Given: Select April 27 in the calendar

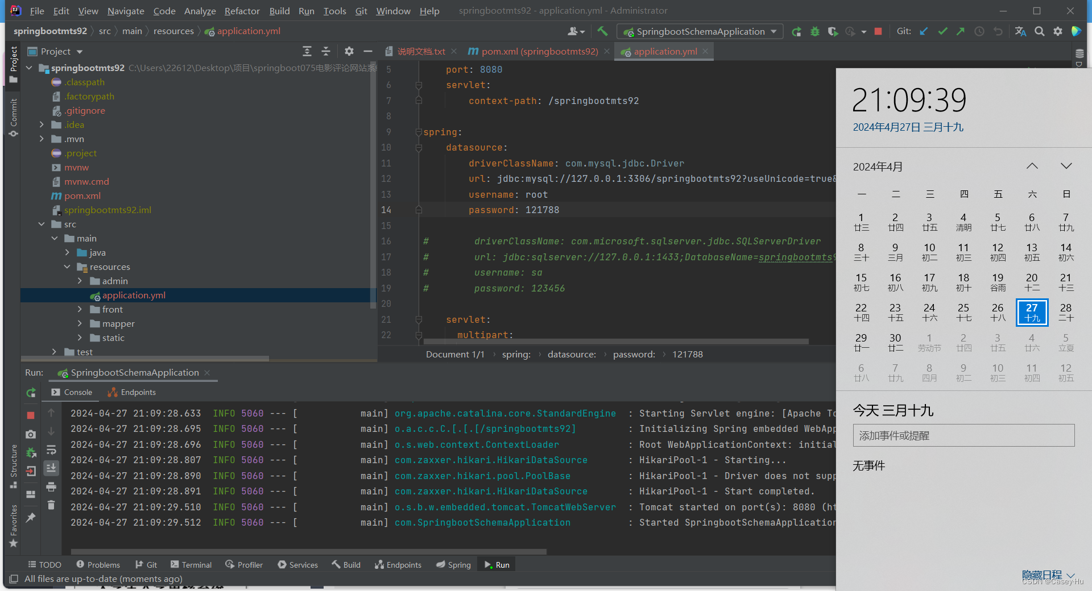Looking at the screenshot, I should (x=1032, y=313).
